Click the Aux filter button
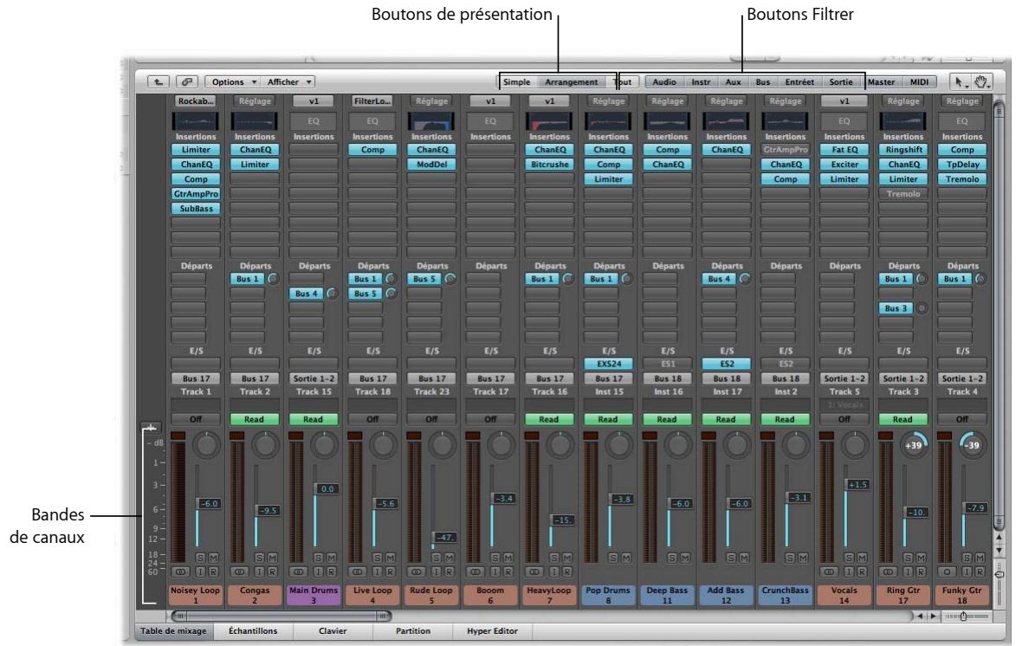The image size is (1016, 646). (734, 82)
